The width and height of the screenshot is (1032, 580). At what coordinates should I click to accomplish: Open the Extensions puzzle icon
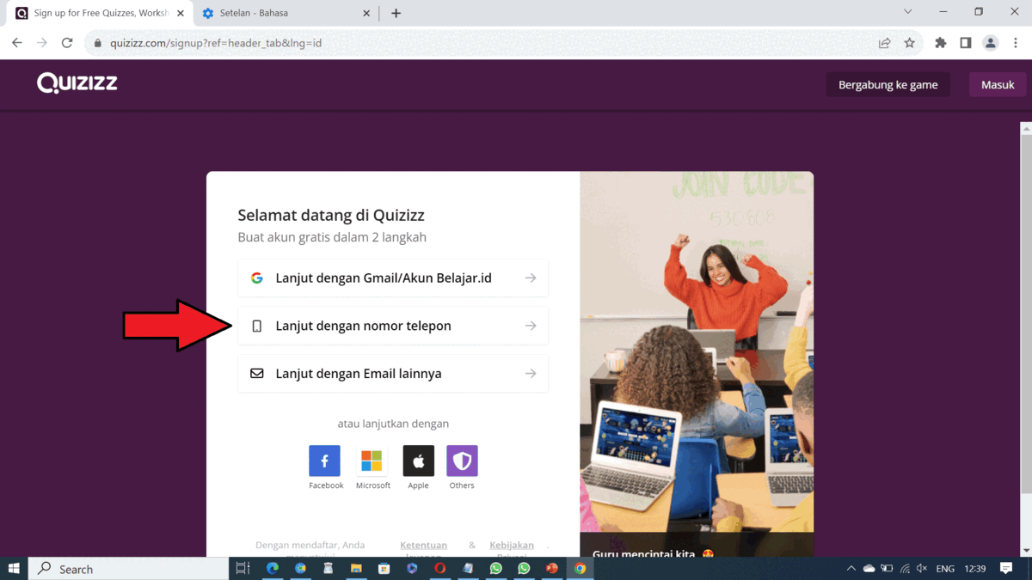tap(941, 43)
